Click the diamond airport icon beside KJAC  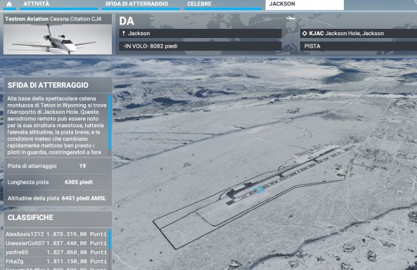coord(304,34)
